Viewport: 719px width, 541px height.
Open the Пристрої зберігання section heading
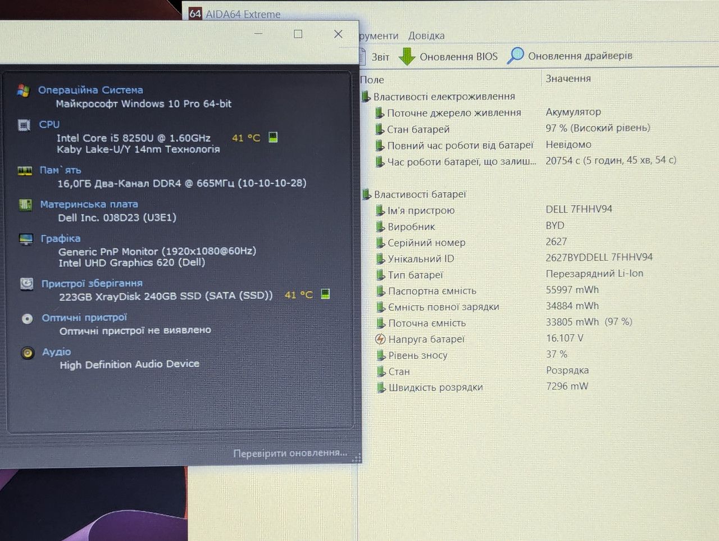pos(92,283)
